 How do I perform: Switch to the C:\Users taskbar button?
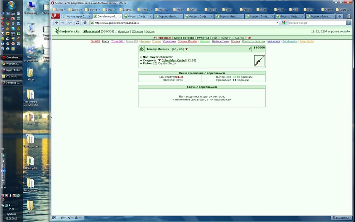11,76
